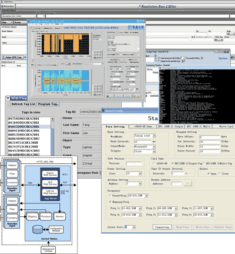235x254 pixels.
Task: Open the Resolution Run 2 Miler link
Action: (x=159, y=6)
